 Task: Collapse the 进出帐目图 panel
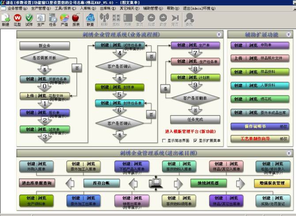click(x=288, y=153)
